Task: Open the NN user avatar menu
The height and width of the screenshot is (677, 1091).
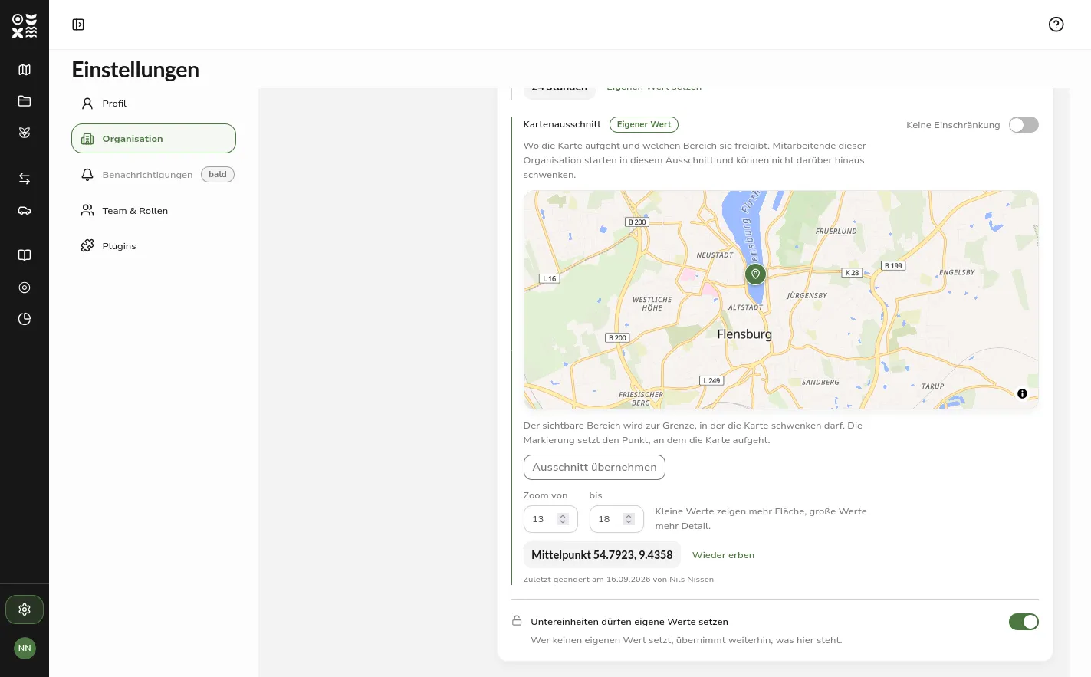Action: [x=25, y=648]
